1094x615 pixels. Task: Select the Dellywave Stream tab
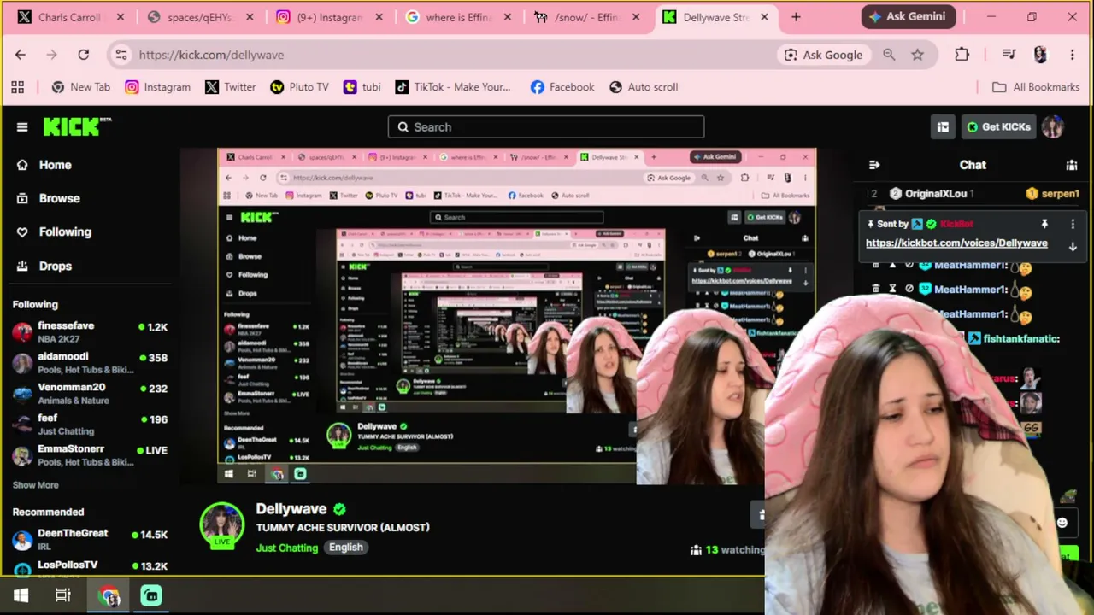(x=716, y=17)
